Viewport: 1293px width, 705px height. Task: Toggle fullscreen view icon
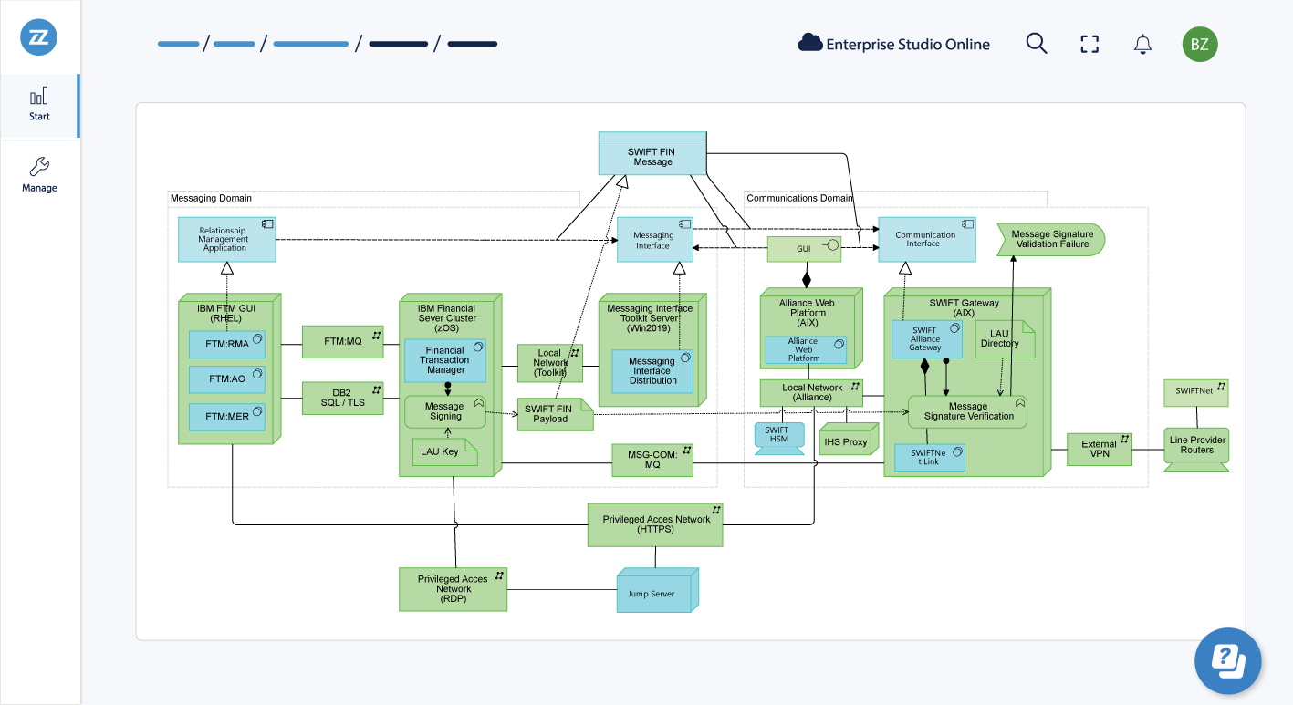click(x=1089, y=44)
